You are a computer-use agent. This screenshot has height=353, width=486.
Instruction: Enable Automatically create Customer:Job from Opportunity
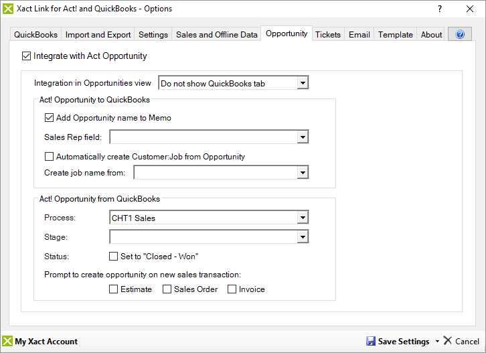[x=49, y=157]
